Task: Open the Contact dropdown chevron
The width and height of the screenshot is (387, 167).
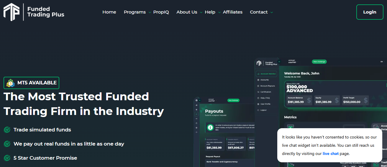Action: [x=272, y=12]
